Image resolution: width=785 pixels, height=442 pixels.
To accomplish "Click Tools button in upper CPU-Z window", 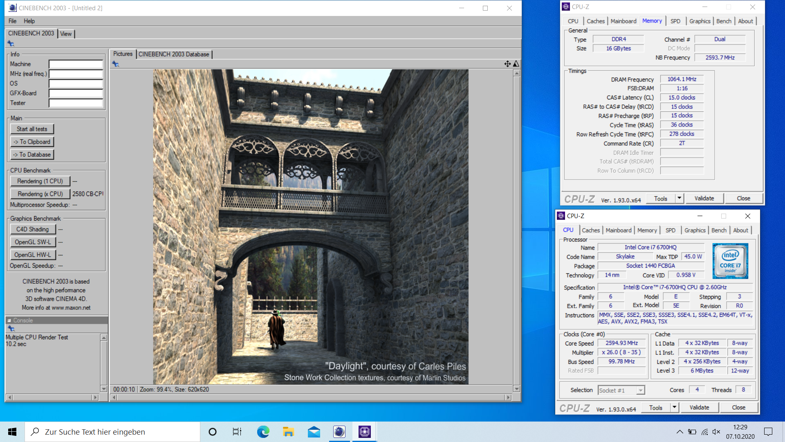I will point(661,198).
